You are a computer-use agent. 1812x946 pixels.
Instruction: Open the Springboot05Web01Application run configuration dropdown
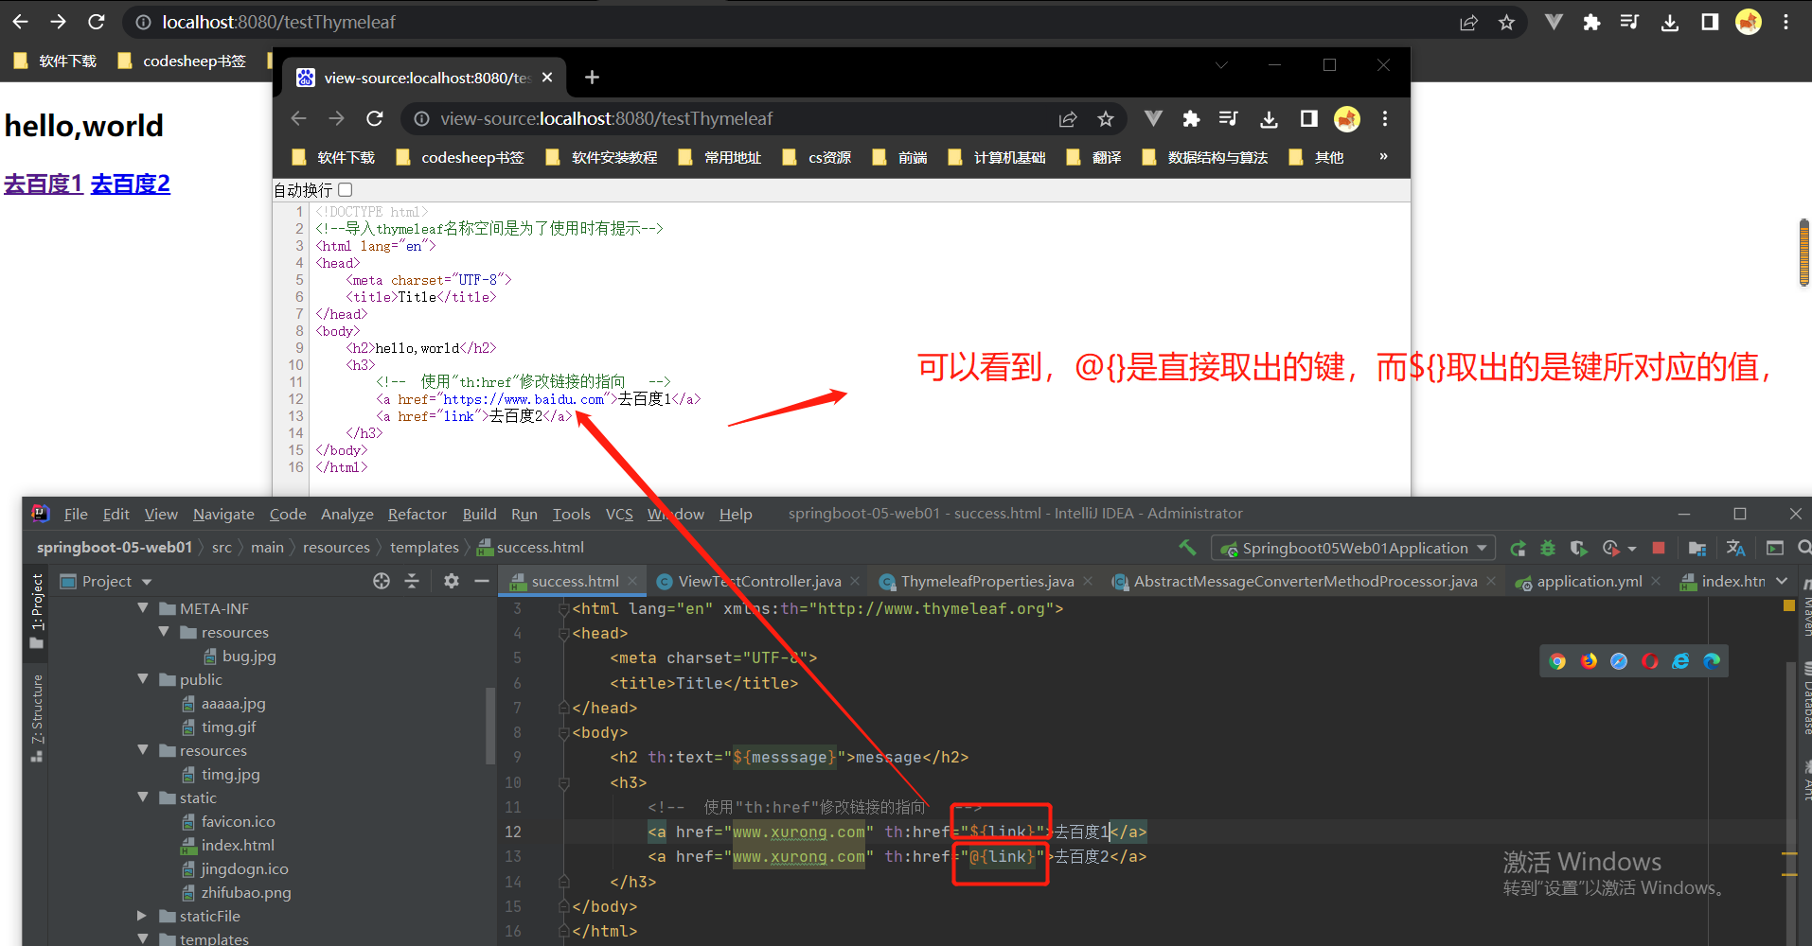[1353, 548]
